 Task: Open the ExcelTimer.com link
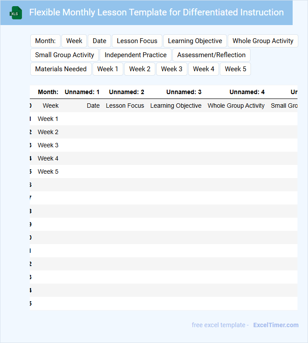point(276,325)
